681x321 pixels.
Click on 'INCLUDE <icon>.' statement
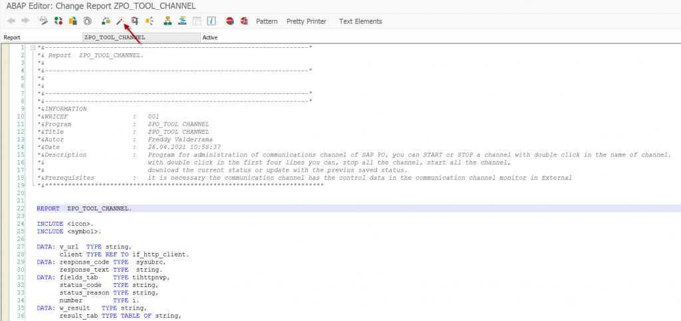click(65, 224)
